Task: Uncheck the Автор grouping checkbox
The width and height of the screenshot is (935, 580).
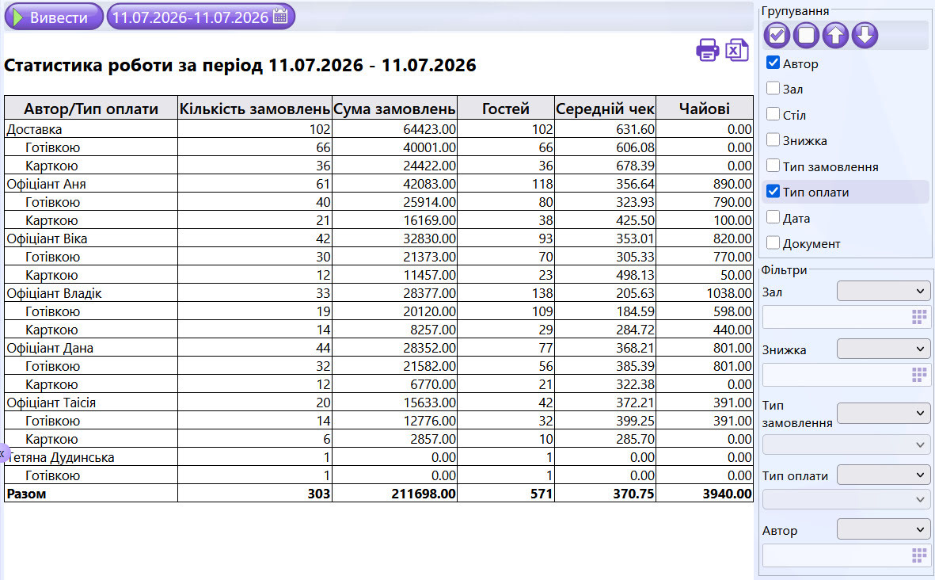Action: pyautogui.click(x=773, y=63)
